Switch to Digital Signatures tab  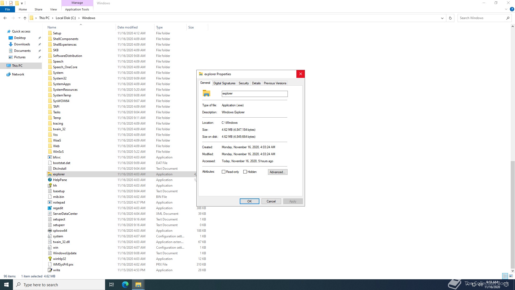(x=224, y=83)
